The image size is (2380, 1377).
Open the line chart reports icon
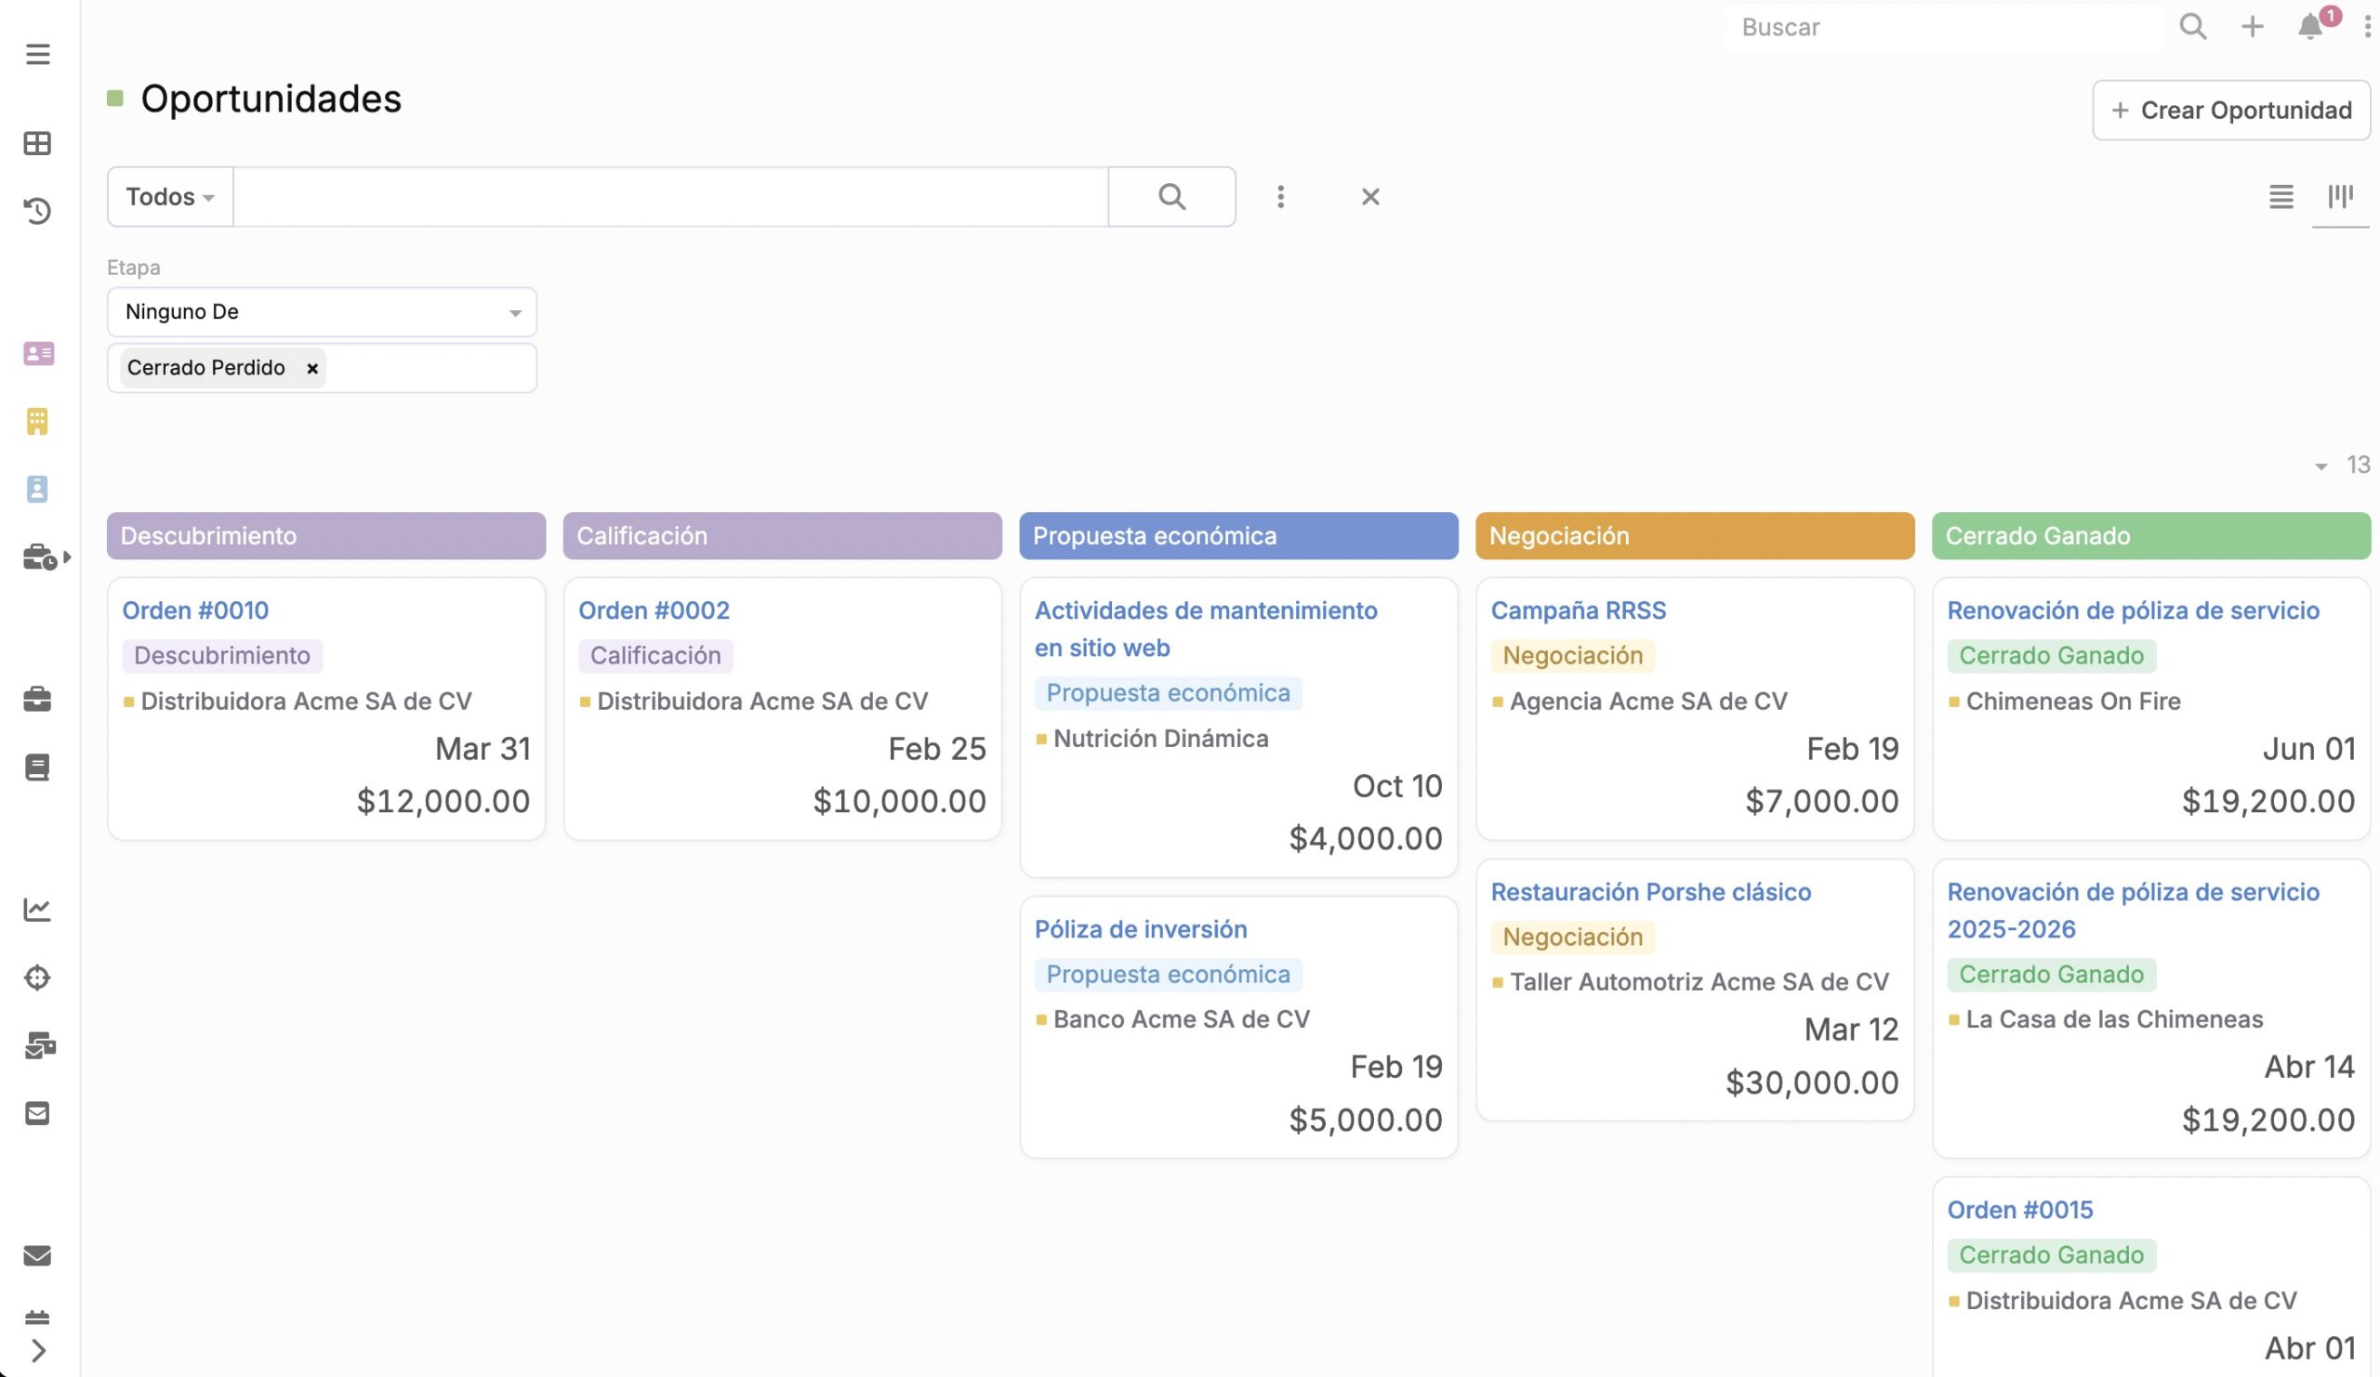point(38,909)
